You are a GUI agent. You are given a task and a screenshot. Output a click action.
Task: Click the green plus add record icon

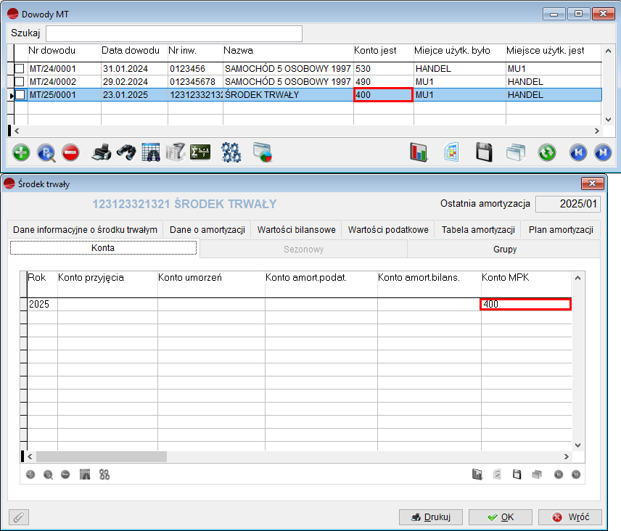(22, 152)
